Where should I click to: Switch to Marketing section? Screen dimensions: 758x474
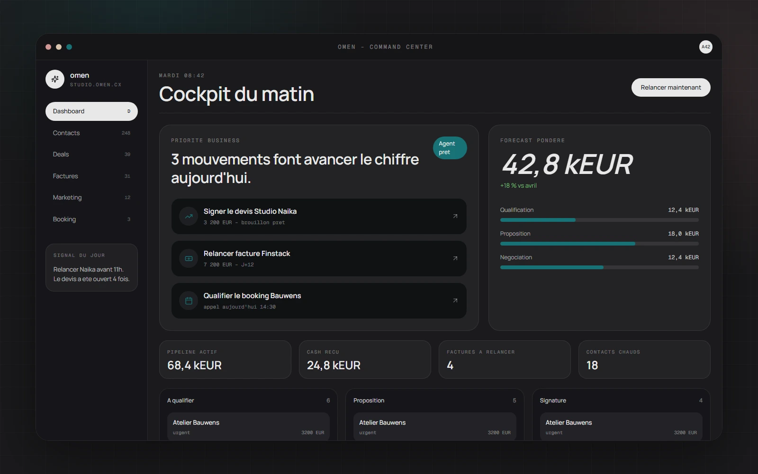(91, 198)
